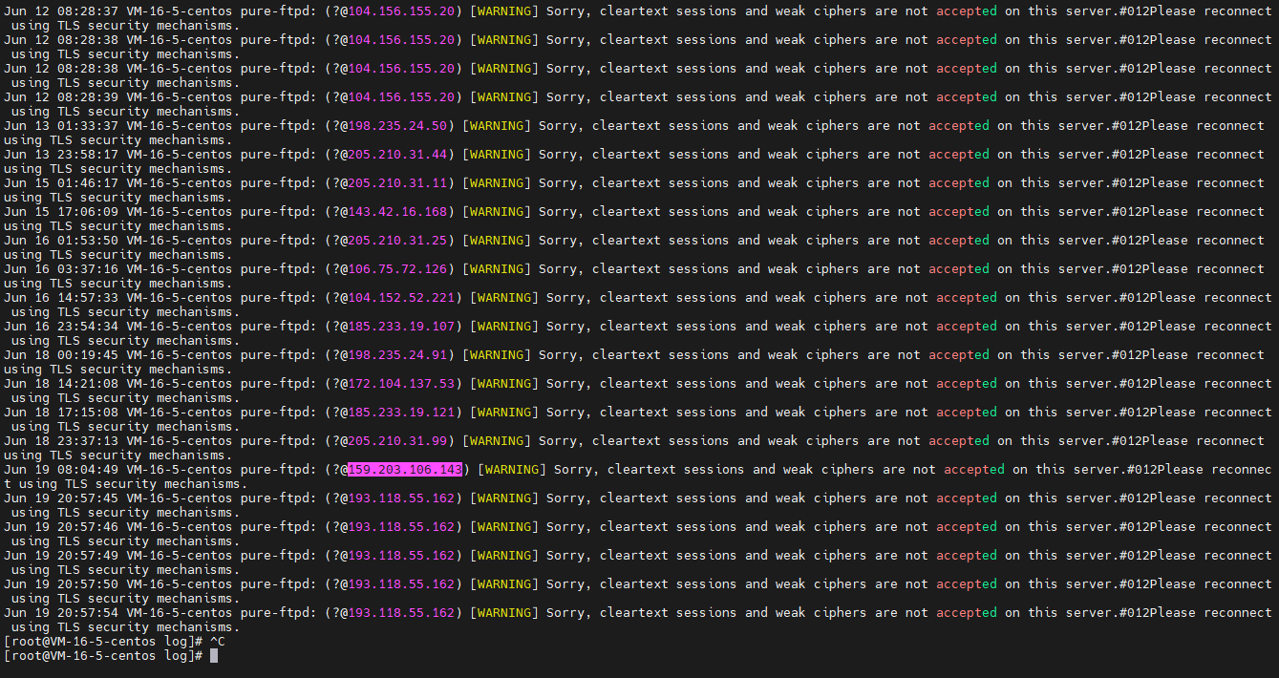The width and height of the screenshot is (1279, 678).
Task: Click red 'accepted' word in Jun 16 03:37:16 row
Action: coord(967,269)
